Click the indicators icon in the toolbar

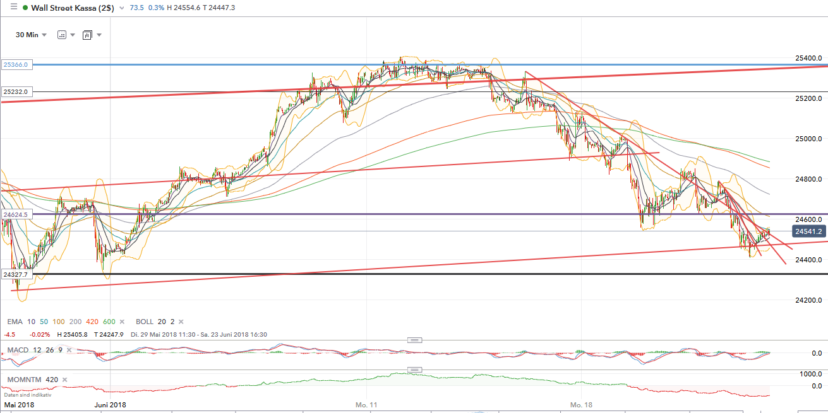point(87,35)
